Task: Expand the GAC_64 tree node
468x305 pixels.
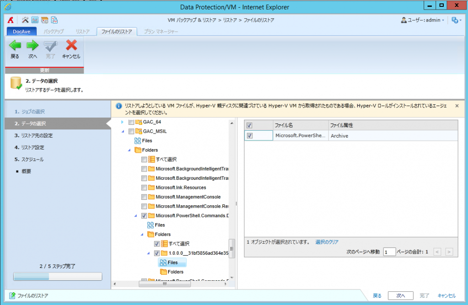Action: [122, 122]
